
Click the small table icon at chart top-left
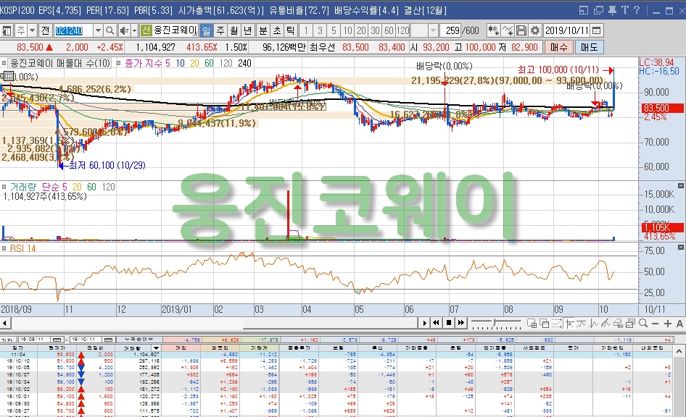pos(8,76)
